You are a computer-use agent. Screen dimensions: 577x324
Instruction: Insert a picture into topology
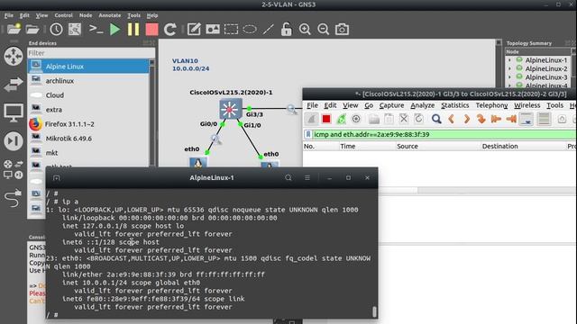[x=213, y=29]
